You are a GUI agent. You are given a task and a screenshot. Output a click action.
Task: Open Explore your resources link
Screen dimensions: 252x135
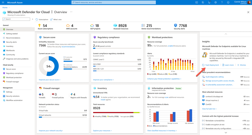point(102,131)
